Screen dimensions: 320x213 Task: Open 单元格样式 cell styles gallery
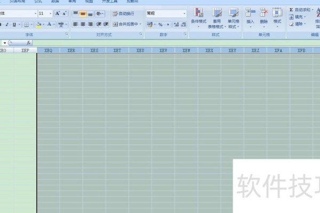coord(234,18)
